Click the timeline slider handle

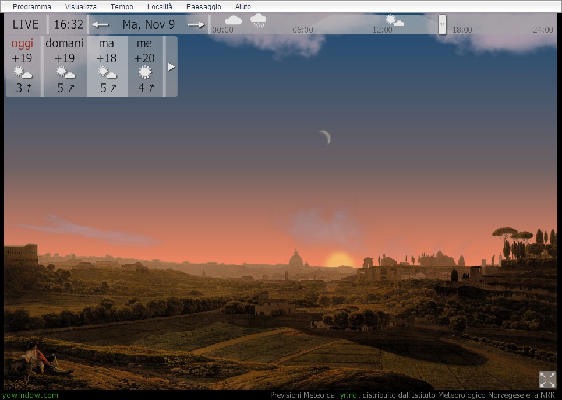(x=442, y=24)
